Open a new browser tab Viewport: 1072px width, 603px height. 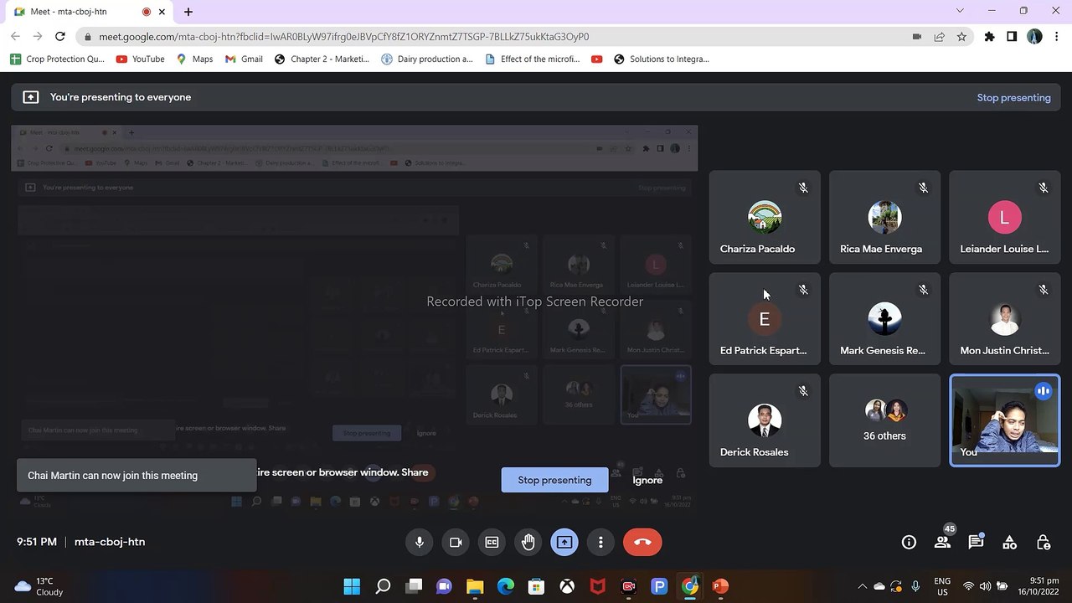point(188,12)
